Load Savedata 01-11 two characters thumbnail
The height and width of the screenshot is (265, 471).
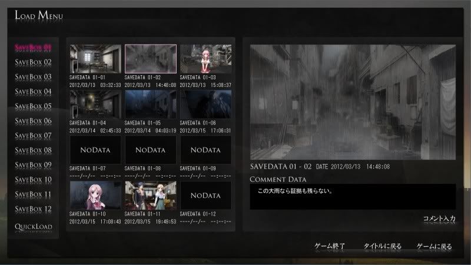[x=151, y=196]
